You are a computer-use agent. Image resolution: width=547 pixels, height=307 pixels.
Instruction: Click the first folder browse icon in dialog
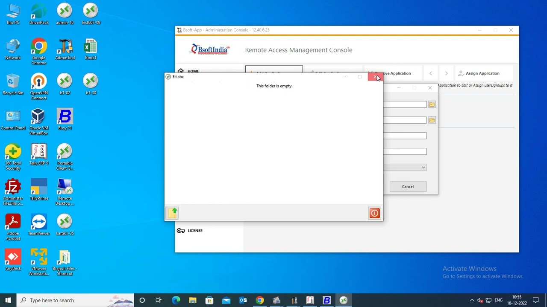click(432, 104)
